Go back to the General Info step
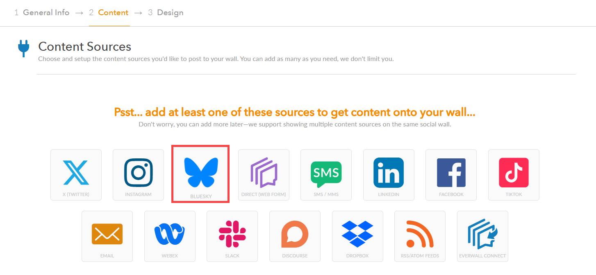Viewport: 596px width, 275px height. (42, 13)
